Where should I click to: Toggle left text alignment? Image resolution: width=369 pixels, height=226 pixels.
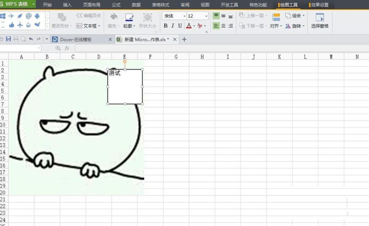[216, 26]
